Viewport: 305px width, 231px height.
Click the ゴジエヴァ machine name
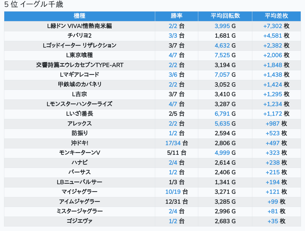point(79,221)
